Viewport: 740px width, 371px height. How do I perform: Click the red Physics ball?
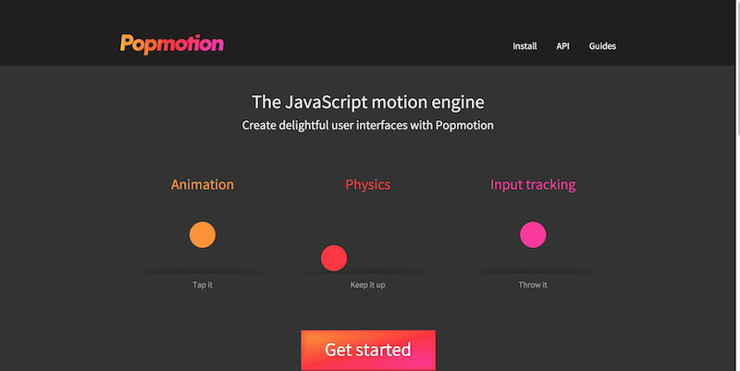coord(334,258)
